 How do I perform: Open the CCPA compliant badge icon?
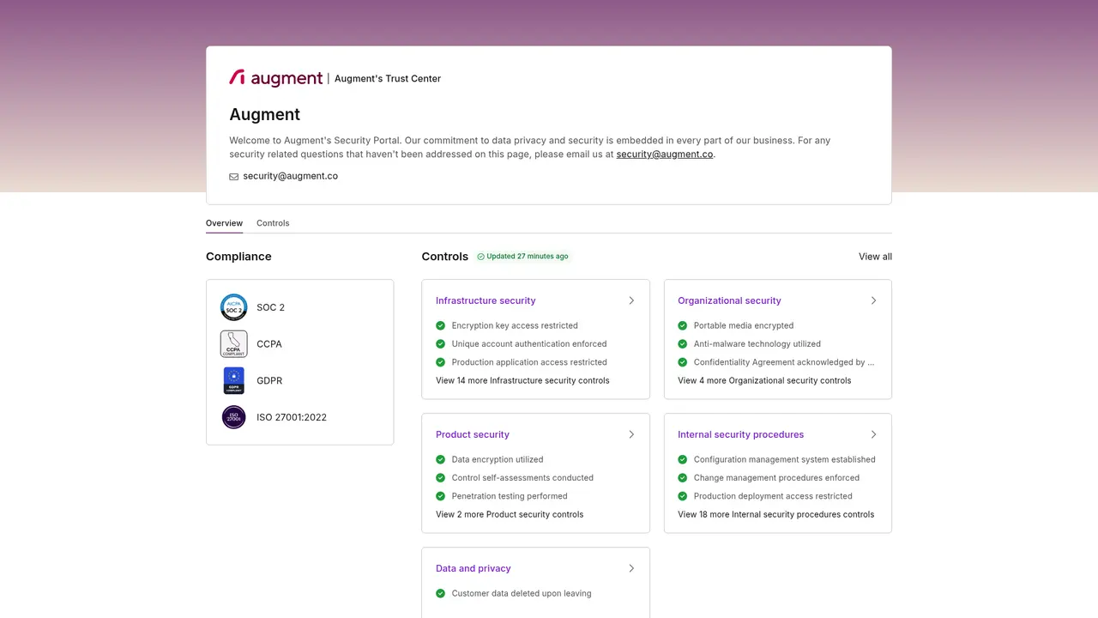(x=233, y=344)
